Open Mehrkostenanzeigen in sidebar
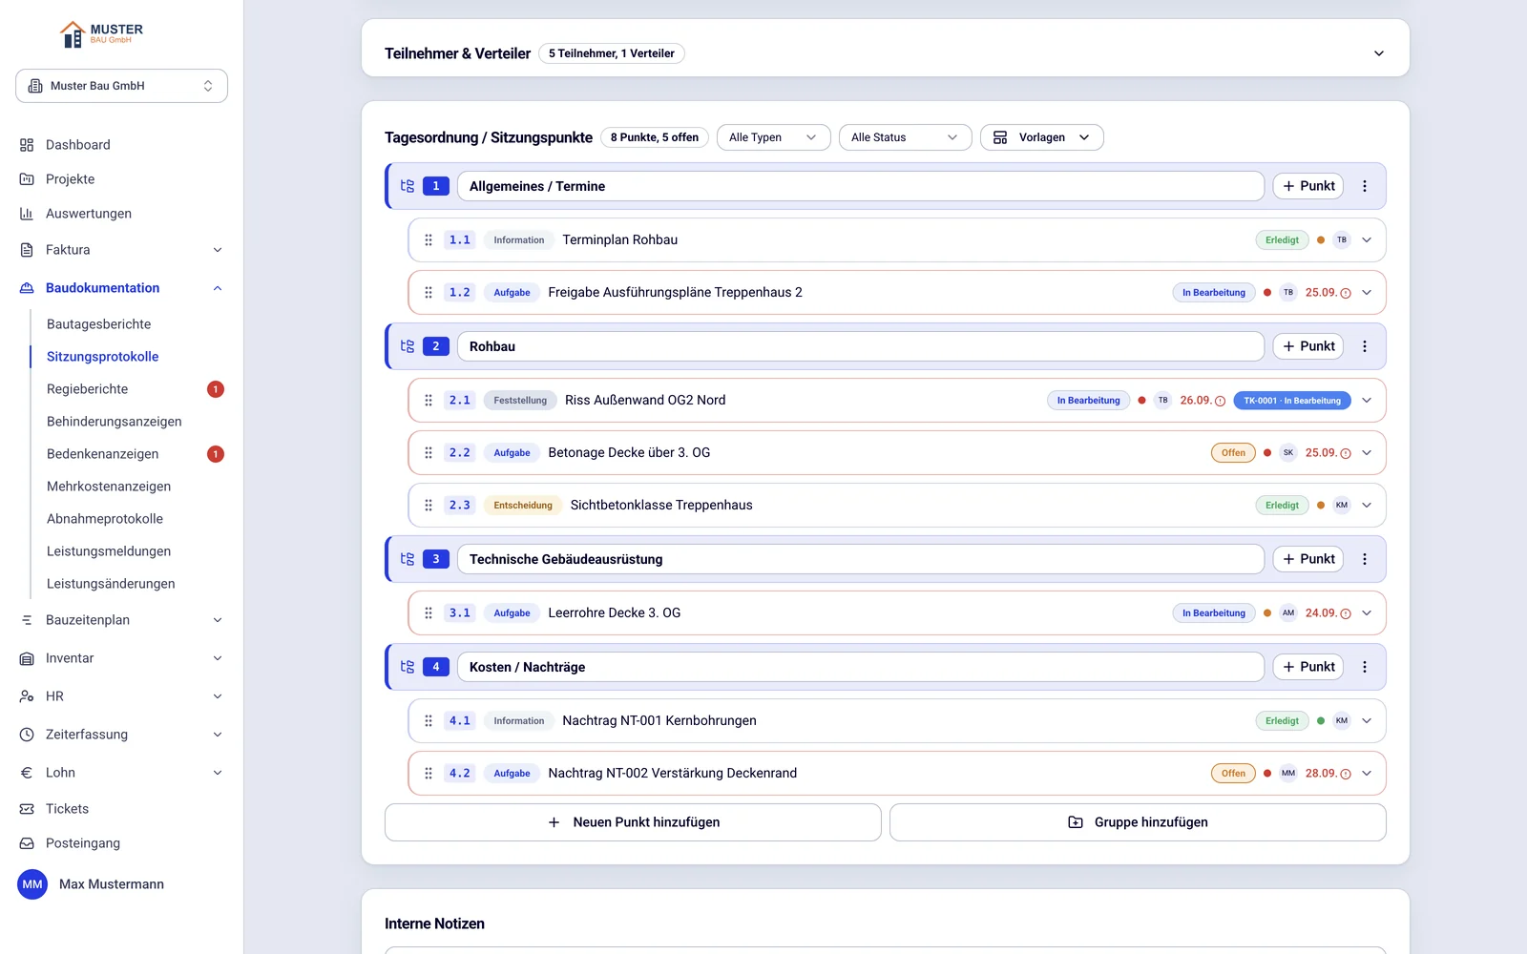 click(x=109, y=487)
